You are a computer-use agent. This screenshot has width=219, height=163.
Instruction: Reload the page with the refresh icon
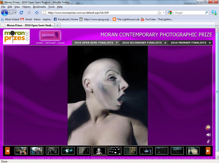click(x=21, y=13)
